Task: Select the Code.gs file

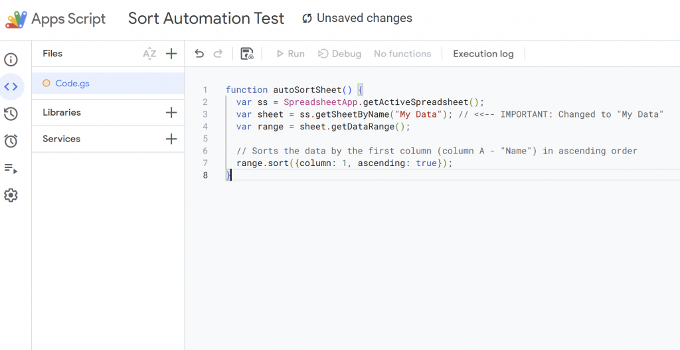Action: tap(72, 83)
